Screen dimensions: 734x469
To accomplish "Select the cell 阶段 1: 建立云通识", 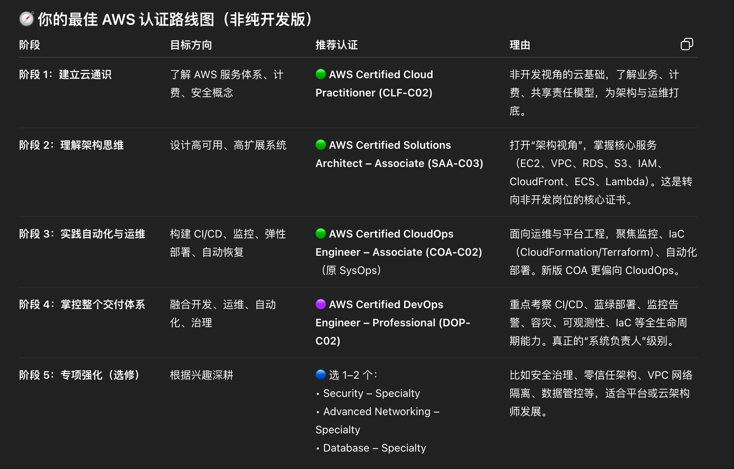I will tap(65, 74).
